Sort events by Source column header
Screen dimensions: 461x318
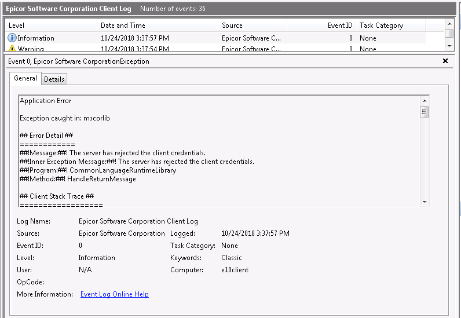(x=253, y=25)
